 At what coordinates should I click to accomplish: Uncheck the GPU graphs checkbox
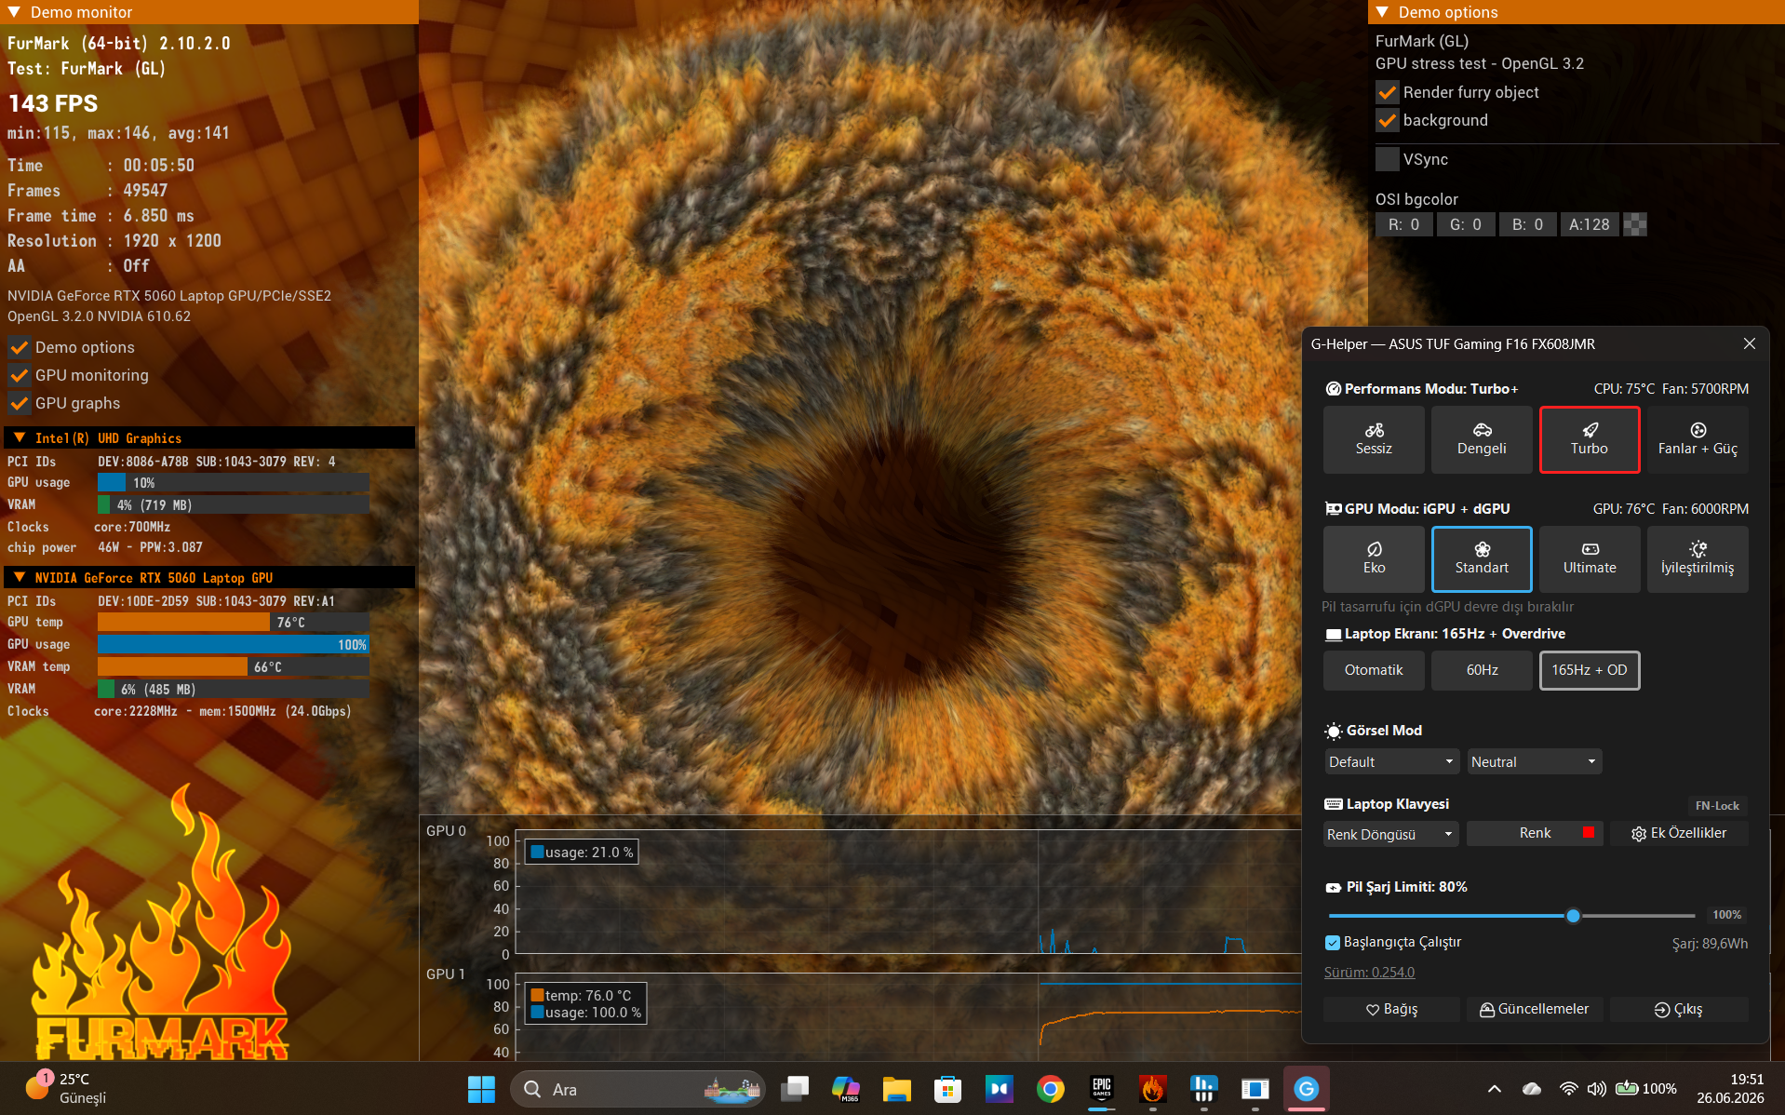click(x=19, y=403)
